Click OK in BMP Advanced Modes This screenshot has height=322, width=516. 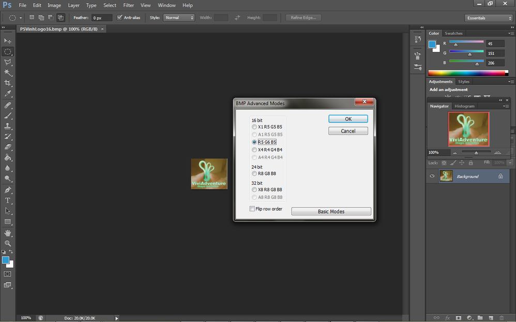348,119
